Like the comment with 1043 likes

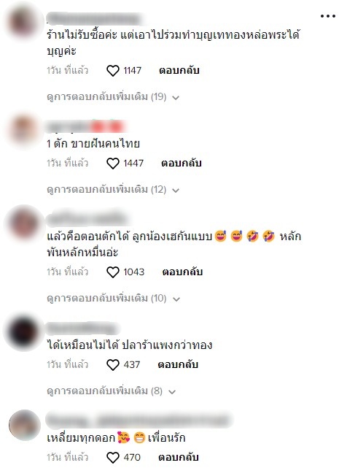pos(113,272)
